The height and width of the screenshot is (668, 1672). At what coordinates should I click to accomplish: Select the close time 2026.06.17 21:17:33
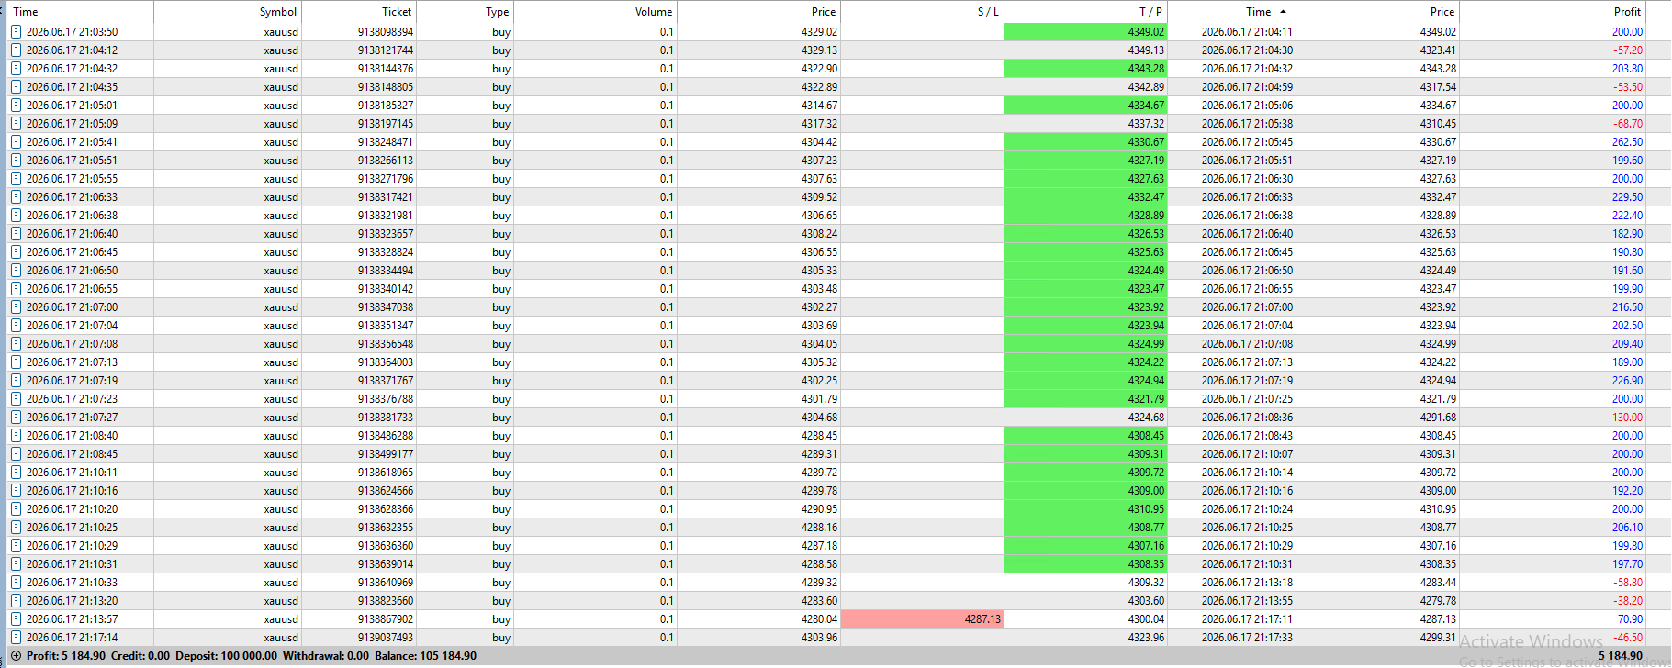pos(1247,638)
